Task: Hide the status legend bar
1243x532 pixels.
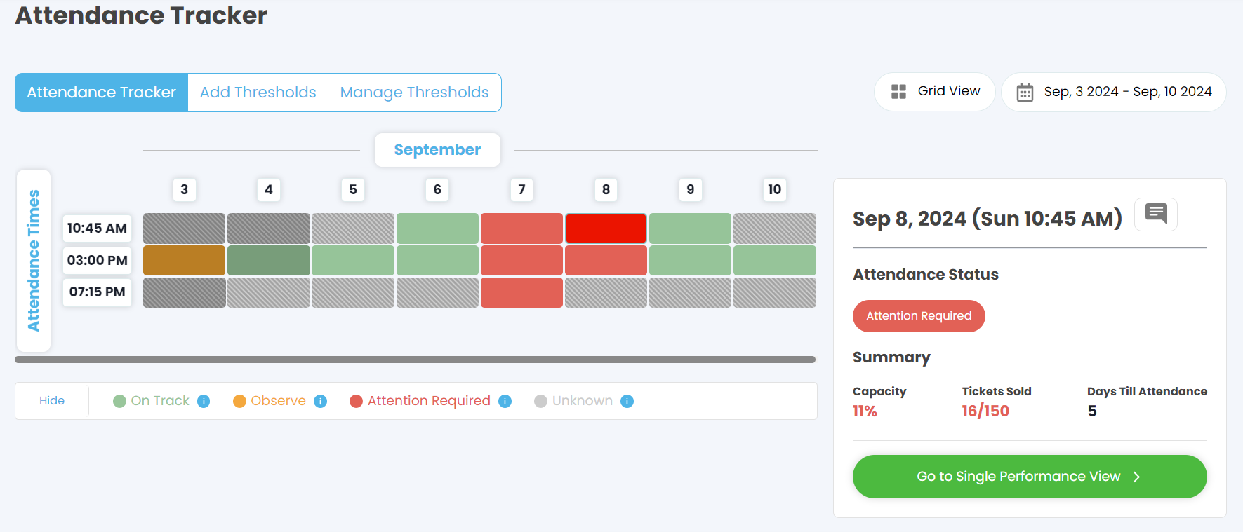Action: pos(52,401)
